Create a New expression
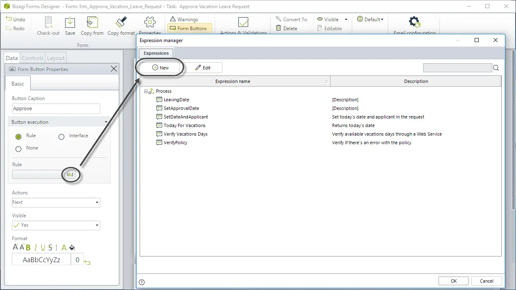Image resolution: width=516 pixels, height=290 pixels. tap(161, 68)
